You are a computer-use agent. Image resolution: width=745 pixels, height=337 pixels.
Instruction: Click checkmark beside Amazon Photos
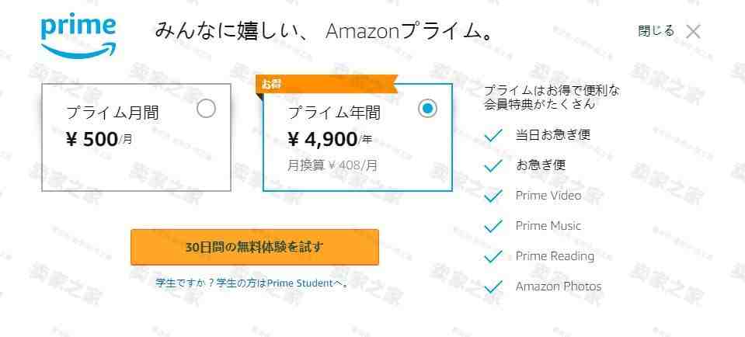pyautogui.click(x=493, y=287)
